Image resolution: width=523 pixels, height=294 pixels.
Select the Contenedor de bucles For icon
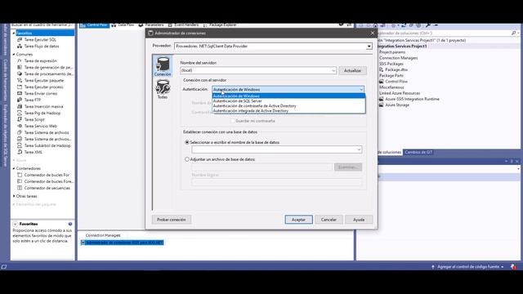coord(20,175)
